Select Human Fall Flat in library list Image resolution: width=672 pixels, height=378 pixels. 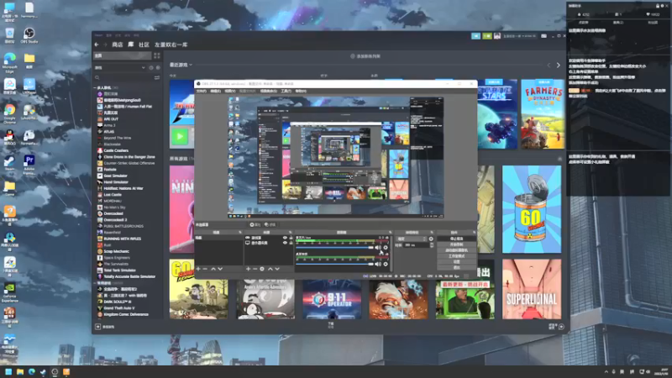coord(124,107)
